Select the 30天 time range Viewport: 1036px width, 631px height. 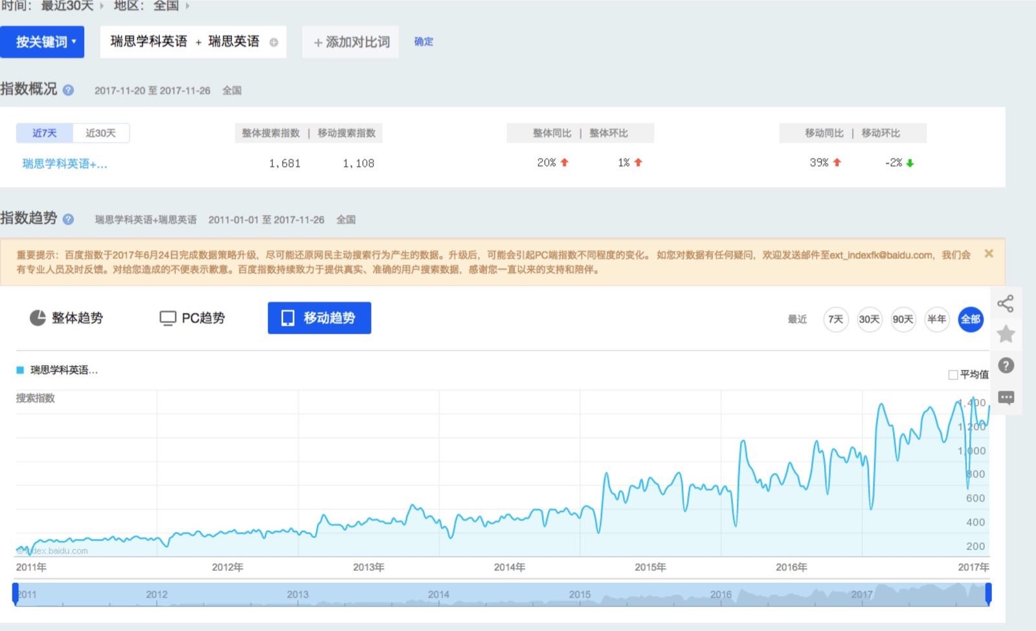click(870, 319)
